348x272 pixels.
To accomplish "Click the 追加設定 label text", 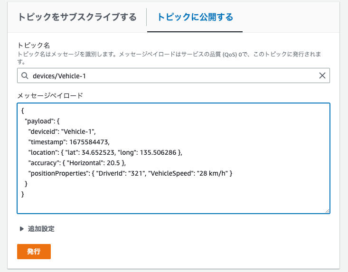I will pos(41,229).
